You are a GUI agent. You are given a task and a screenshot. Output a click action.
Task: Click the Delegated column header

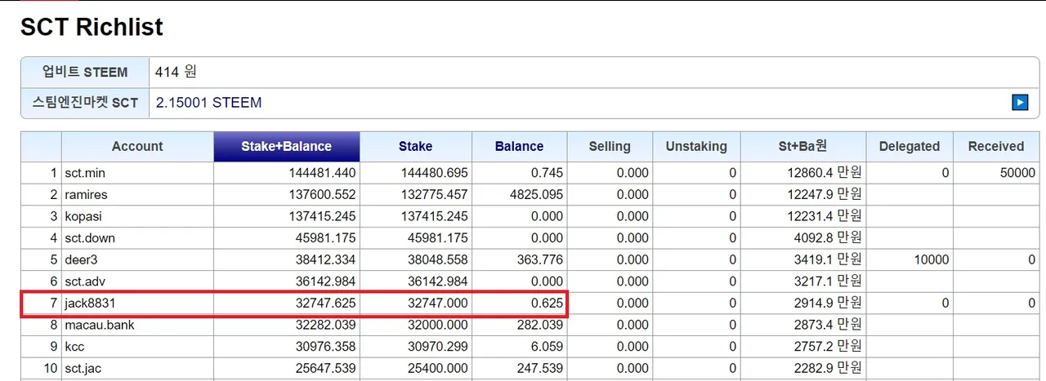909,147
